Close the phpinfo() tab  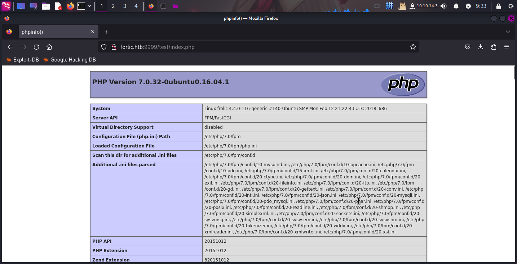93,32
